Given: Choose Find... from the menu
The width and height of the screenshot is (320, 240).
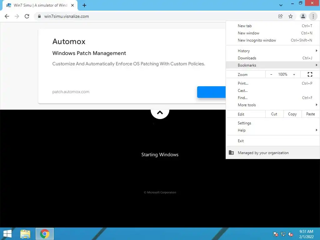Looking at the screenshot, I should point(272,97).
